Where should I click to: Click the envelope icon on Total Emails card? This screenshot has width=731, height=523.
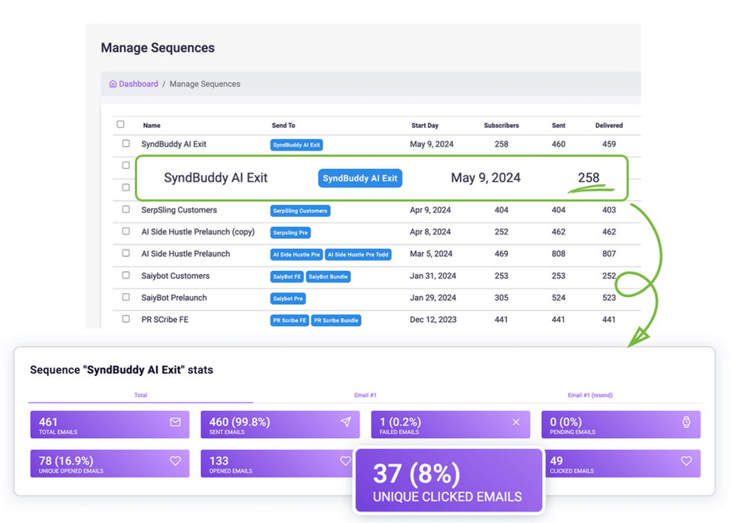click(177, 421)
